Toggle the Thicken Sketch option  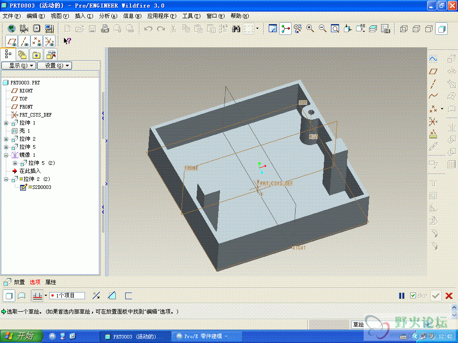point(128,296)
